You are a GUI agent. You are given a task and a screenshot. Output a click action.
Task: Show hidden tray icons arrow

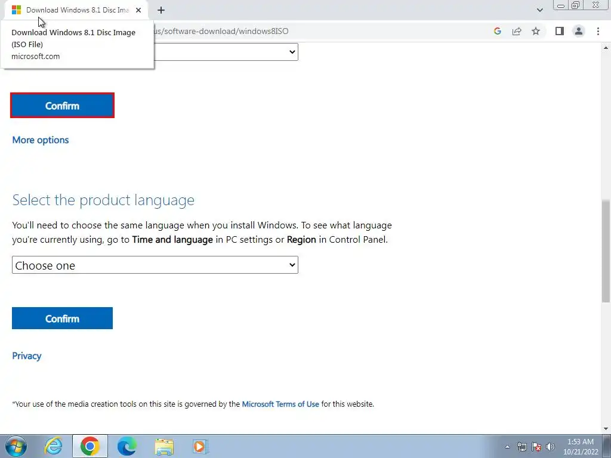coord(507,447)
